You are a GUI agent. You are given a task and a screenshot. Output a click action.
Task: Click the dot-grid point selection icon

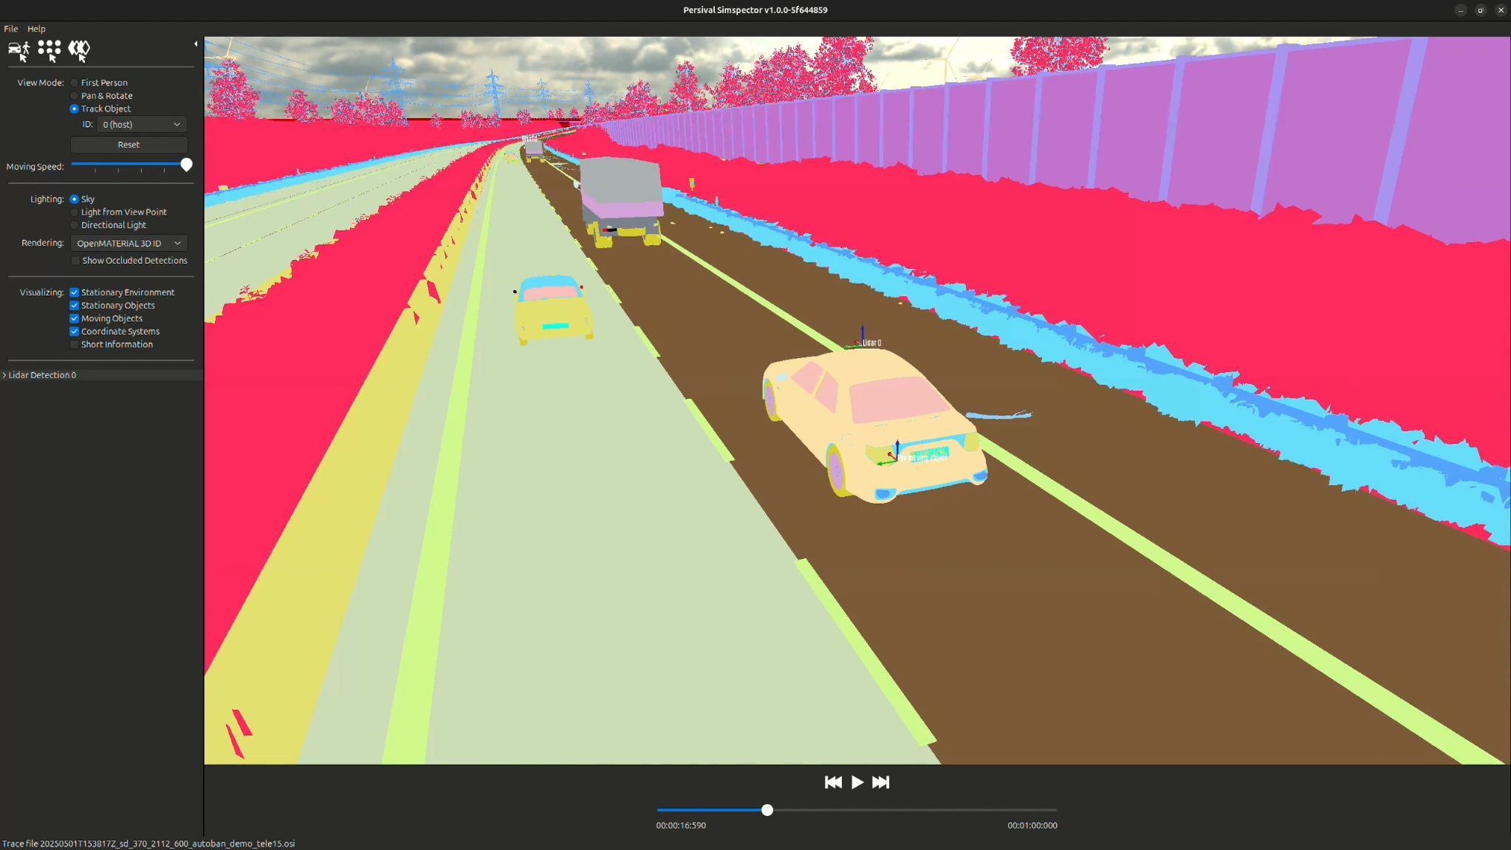(49, 50)
